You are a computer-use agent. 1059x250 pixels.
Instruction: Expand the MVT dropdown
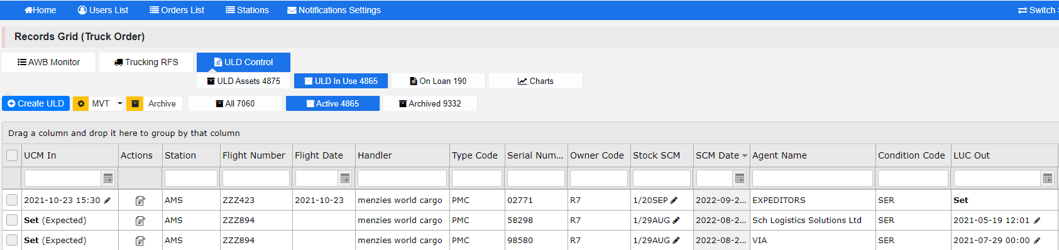tap(119, 103)
